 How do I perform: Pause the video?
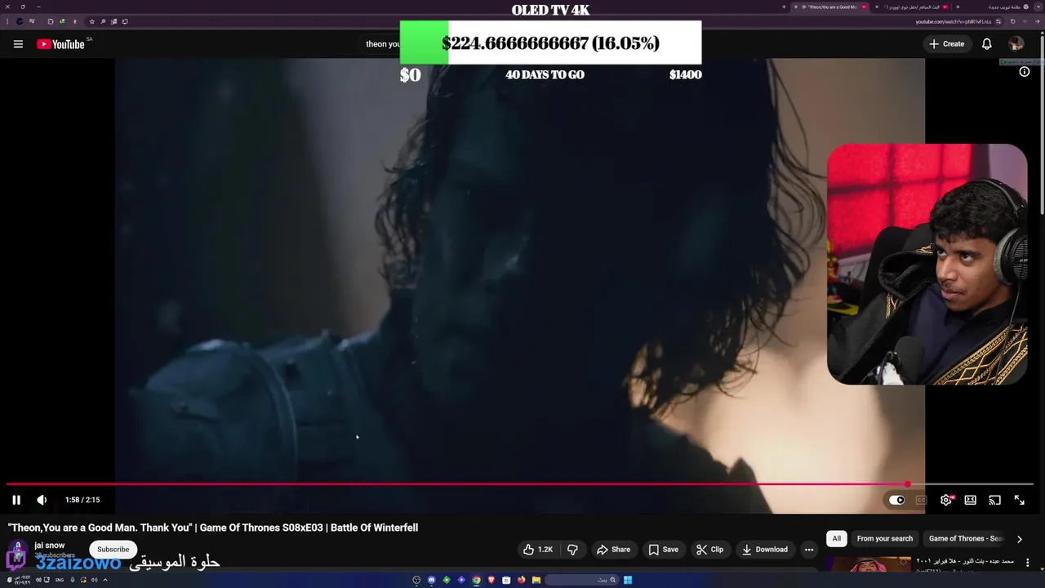pyautogui.click(x=16, y=500)
